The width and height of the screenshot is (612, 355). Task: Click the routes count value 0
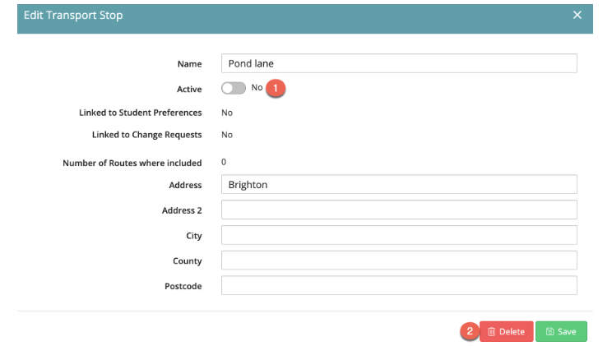(x=224, y=162)
